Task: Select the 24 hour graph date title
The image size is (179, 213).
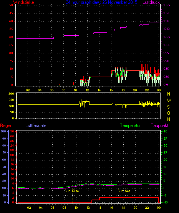Action: (102, 2)
